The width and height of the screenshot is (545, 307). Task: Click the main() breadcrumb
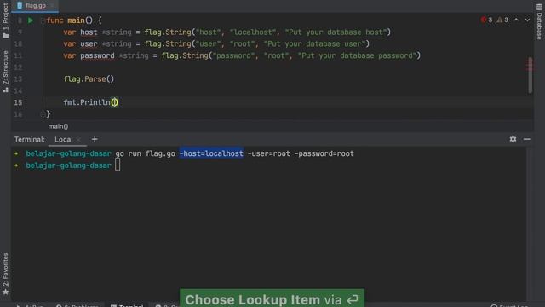coord(58,126)
